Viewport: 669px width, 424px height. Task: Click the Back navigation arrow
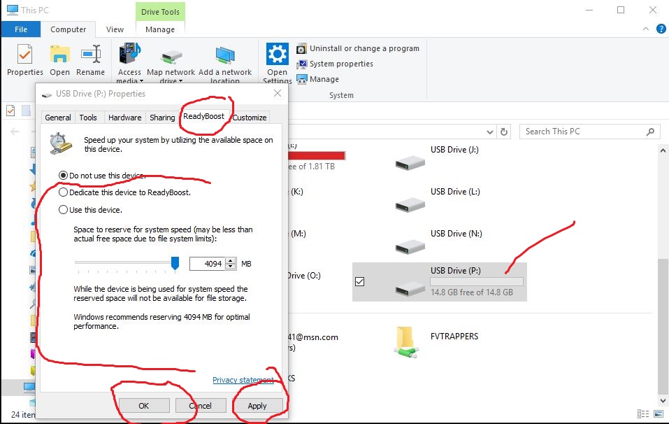tap(15, 132)
